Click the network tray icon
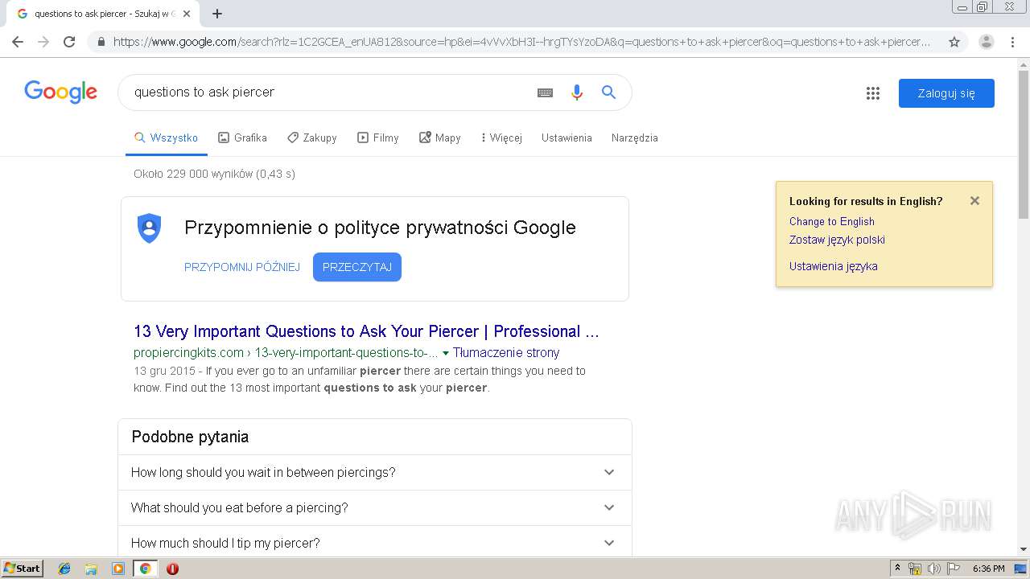This screenshot has width=1030, height=579. (x=915, y=569)
